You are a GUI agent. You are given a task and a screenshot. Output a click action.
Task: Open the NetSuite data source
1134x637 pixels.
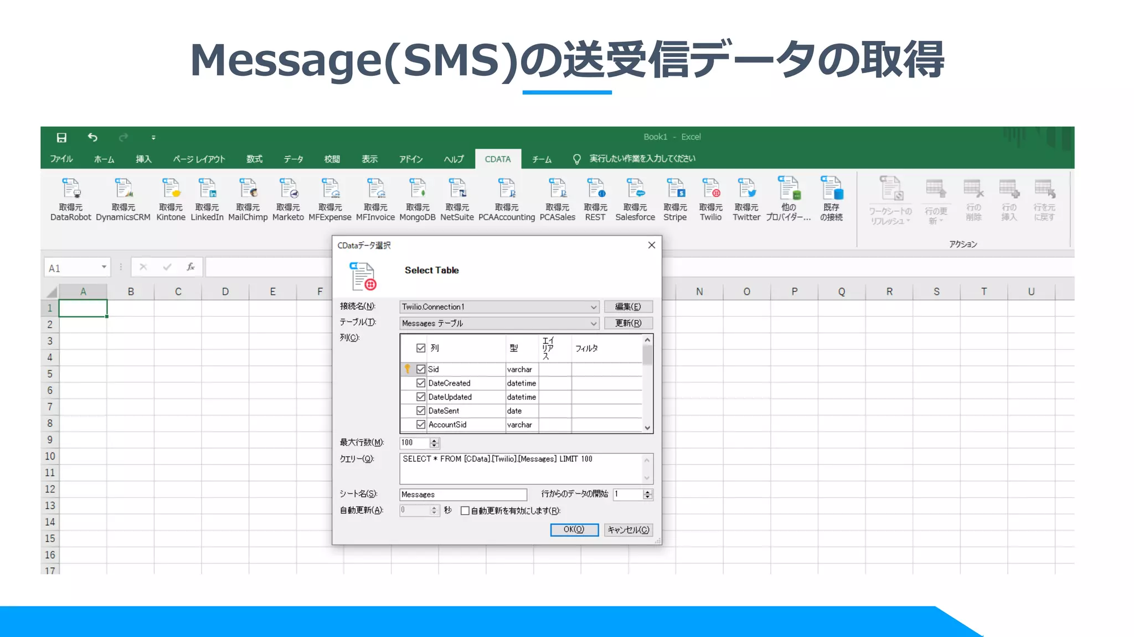[457, 199]
